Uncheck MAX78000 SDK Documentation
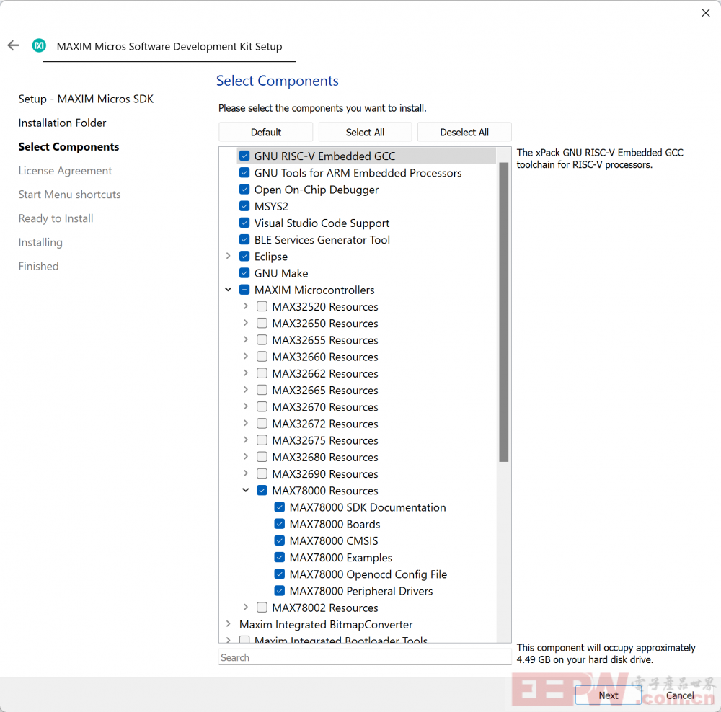 click(x=280, y=507)
